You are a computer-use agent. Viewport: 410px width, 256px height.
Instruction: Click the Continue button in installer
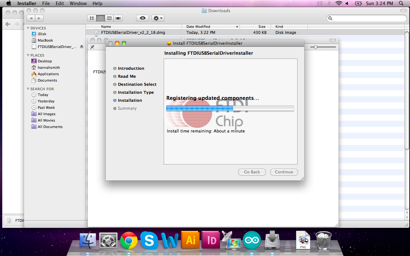pyautogui.click(x=284, y=172)
